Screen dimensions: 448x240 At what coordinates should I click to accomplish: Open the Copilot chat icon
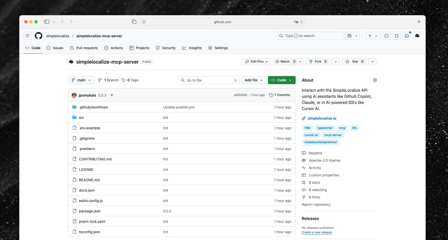point(349,36)
